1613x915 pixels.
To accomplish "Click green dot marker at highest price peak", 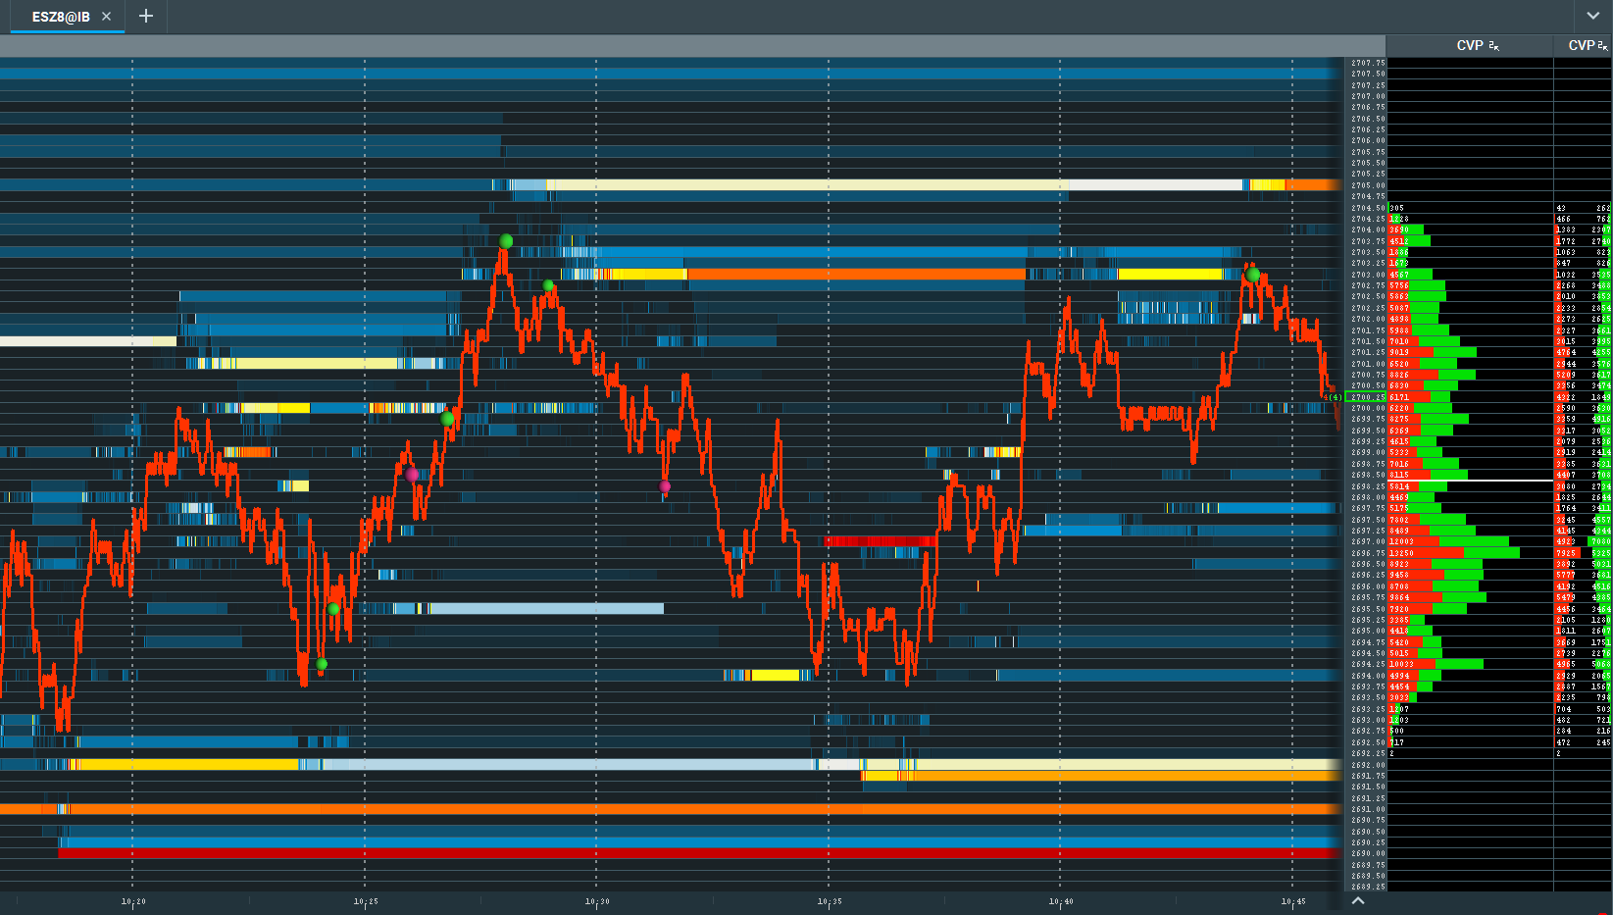I will pyautogui.click(x=506, y=241).
